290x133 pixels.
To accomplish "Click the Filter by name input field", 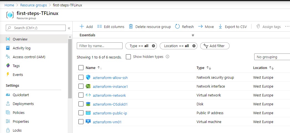I will click(100, 46).
